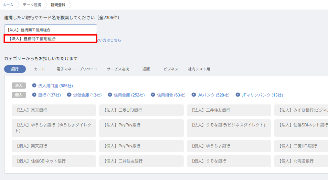This screenshot has height=180, width=328.
Task: Select 【個人】りそな銀行
Action: pos(229,161)
